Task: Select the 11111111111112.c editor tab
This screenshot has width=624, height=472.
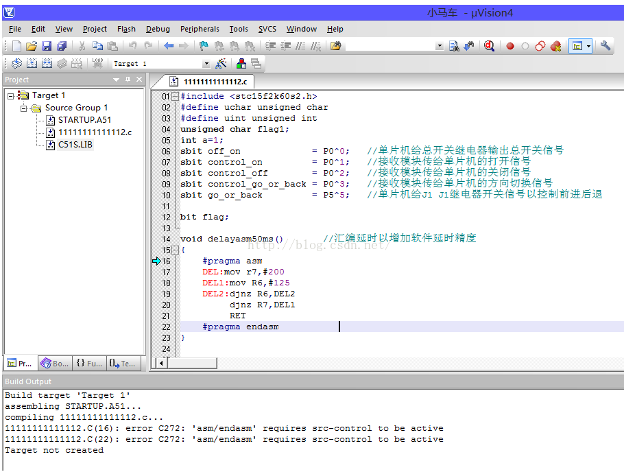Action: pos(208,82)
